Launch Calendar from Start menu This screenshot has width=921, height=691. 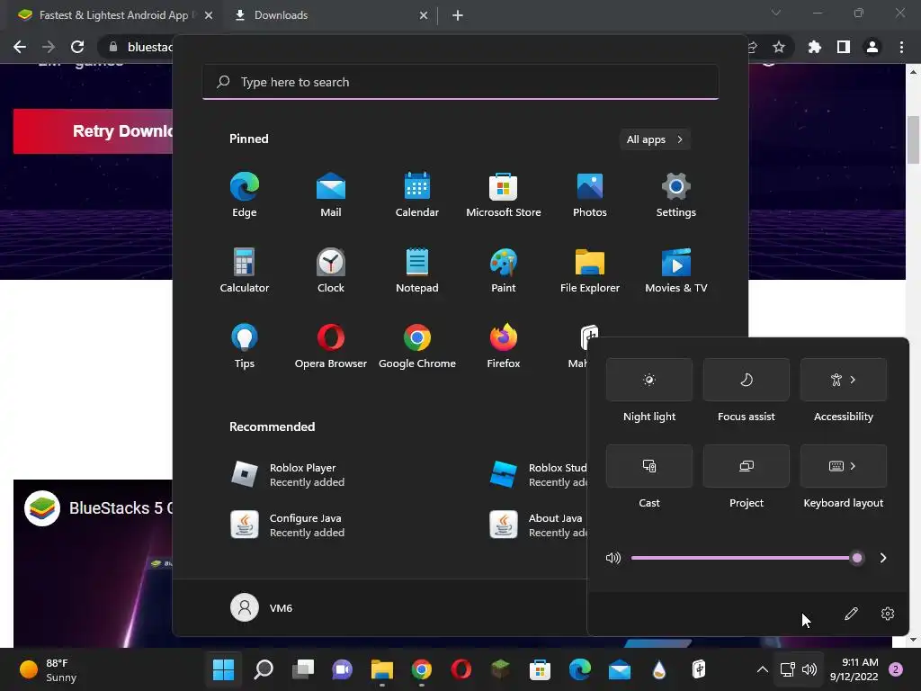pos(417,194)
